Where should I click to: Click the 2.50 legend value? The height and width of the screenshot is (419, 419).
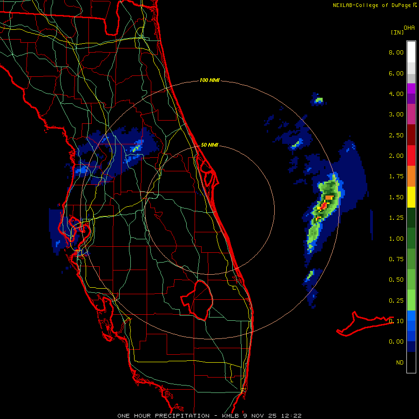click(396, 135)
